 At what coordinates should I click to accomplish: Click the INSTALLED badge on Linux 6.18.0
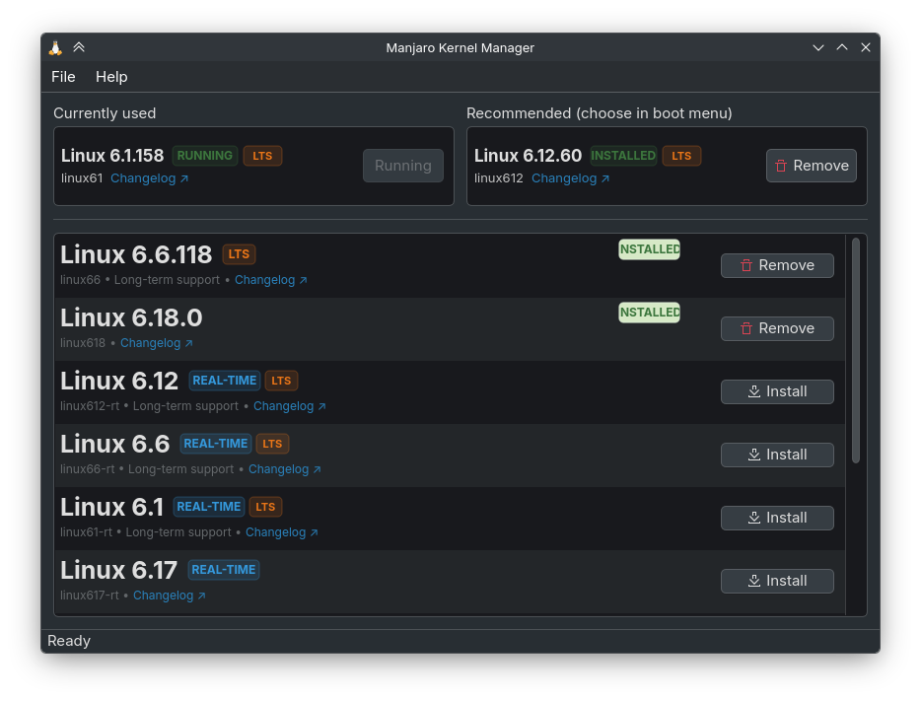pyautogui.click(x=649, y=313)
